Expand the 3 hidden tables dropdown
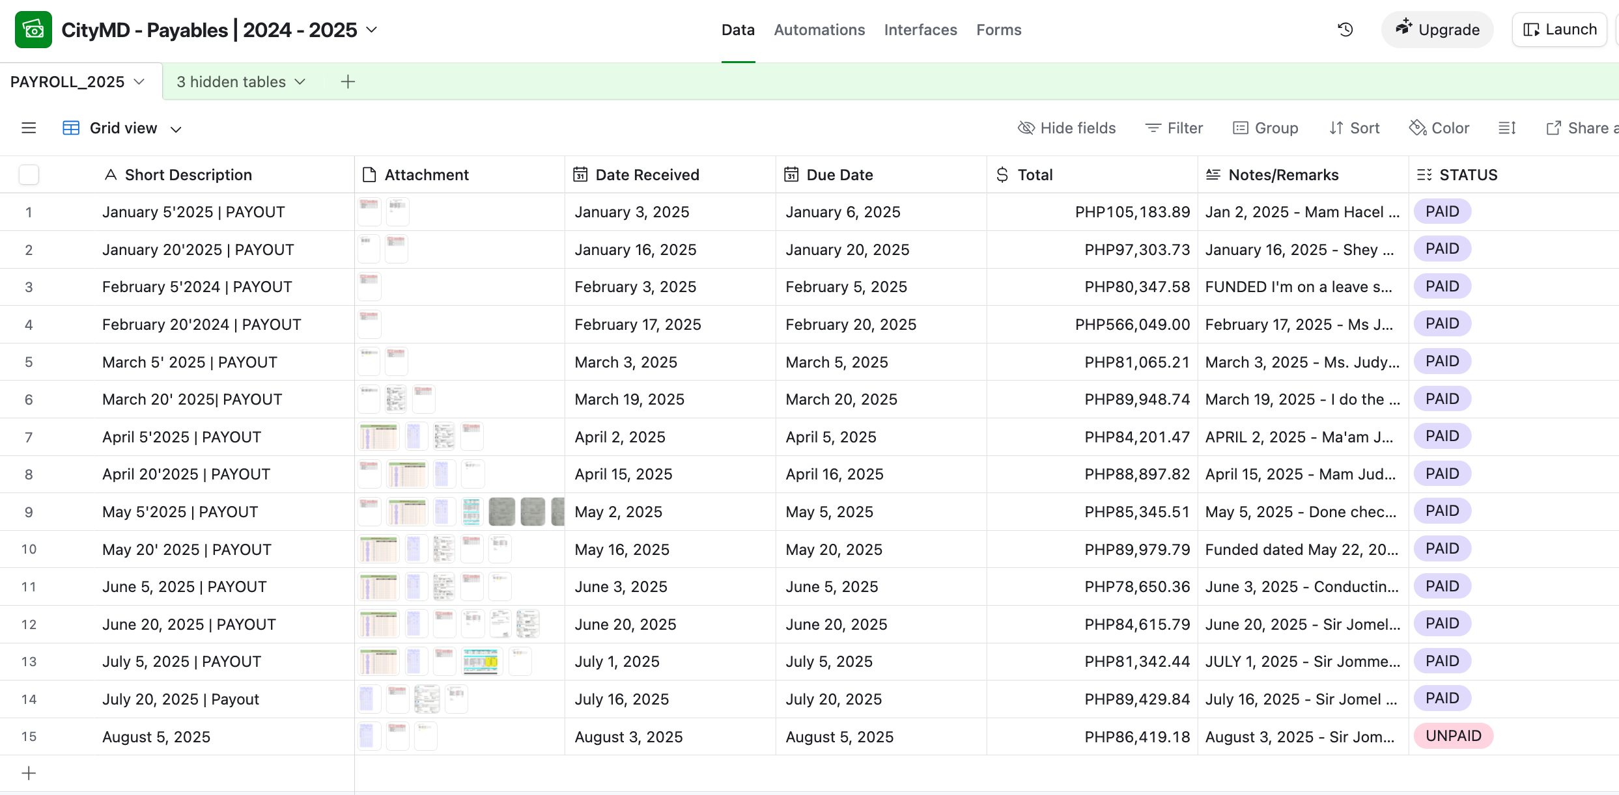This screenshot has height=795, width=1619. 241,82
